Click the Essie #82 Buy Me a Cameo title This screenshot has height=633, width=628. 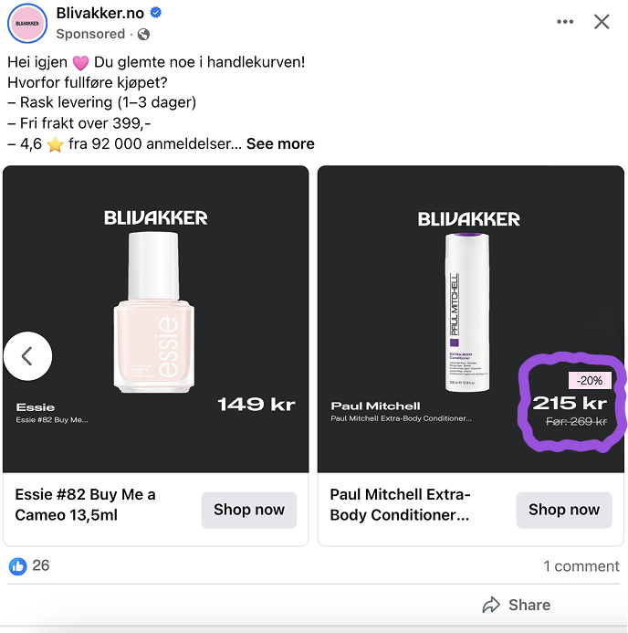pyautogui.click(x=85, y=504)
